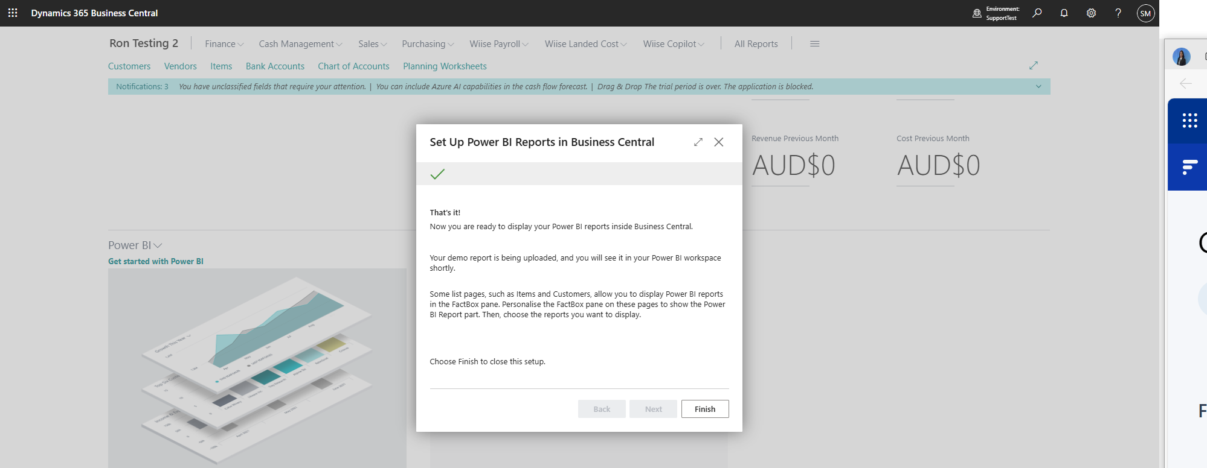Click the Finish button
This screenshot has height=468, width=1207.
[x=705, y=409]
